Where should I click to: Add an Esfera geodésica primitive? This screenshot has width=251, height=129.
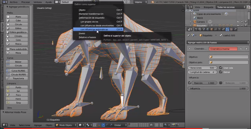[18, 32]
